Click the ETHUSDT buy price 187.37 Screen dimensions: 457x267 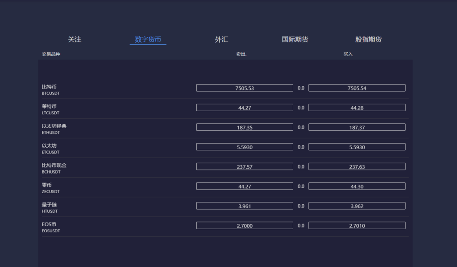click(x=357, y=127)
